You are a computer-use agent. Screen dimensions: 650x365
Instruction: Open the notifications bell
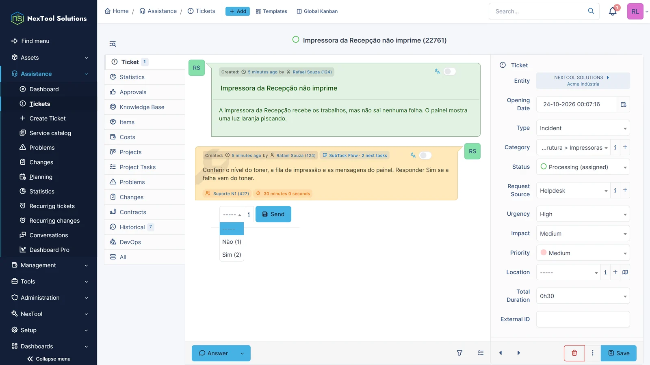(x=613, y=11)
